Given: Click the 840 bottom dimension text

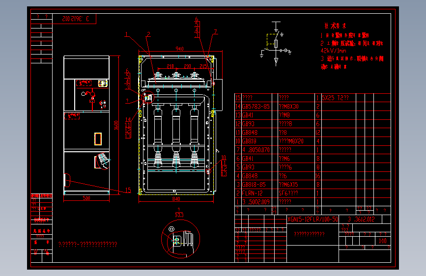Looking at the screenshot, I should [176, 199].
